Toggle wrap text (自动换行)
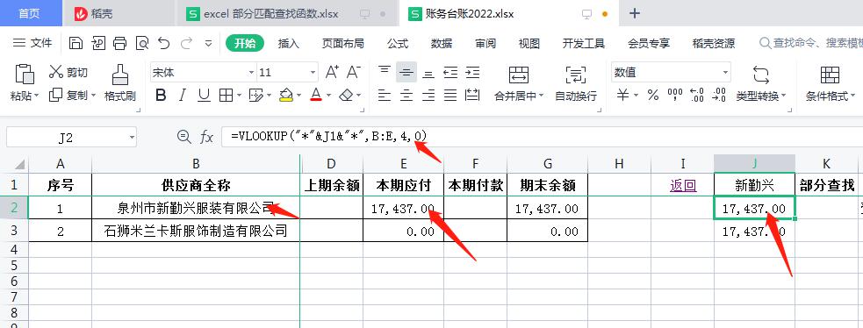 576,83
